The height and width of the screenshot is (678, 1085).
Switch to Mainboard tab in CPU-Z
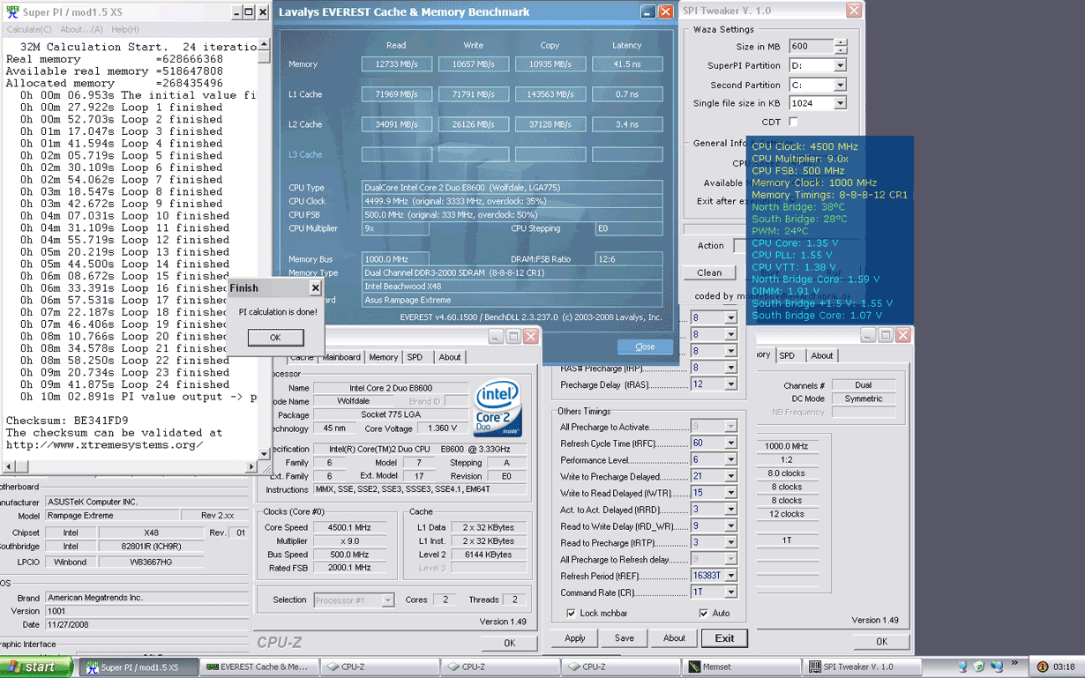pyautogui.click(x=341, y=357)
